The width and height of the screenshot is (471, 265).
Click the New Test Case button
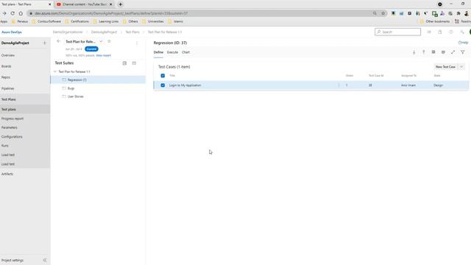coord(445,67)
